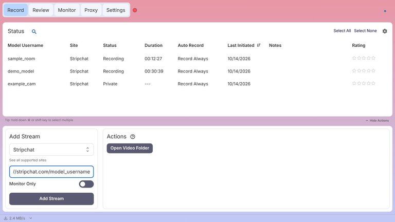Click Record Always for sample_room

193,59
